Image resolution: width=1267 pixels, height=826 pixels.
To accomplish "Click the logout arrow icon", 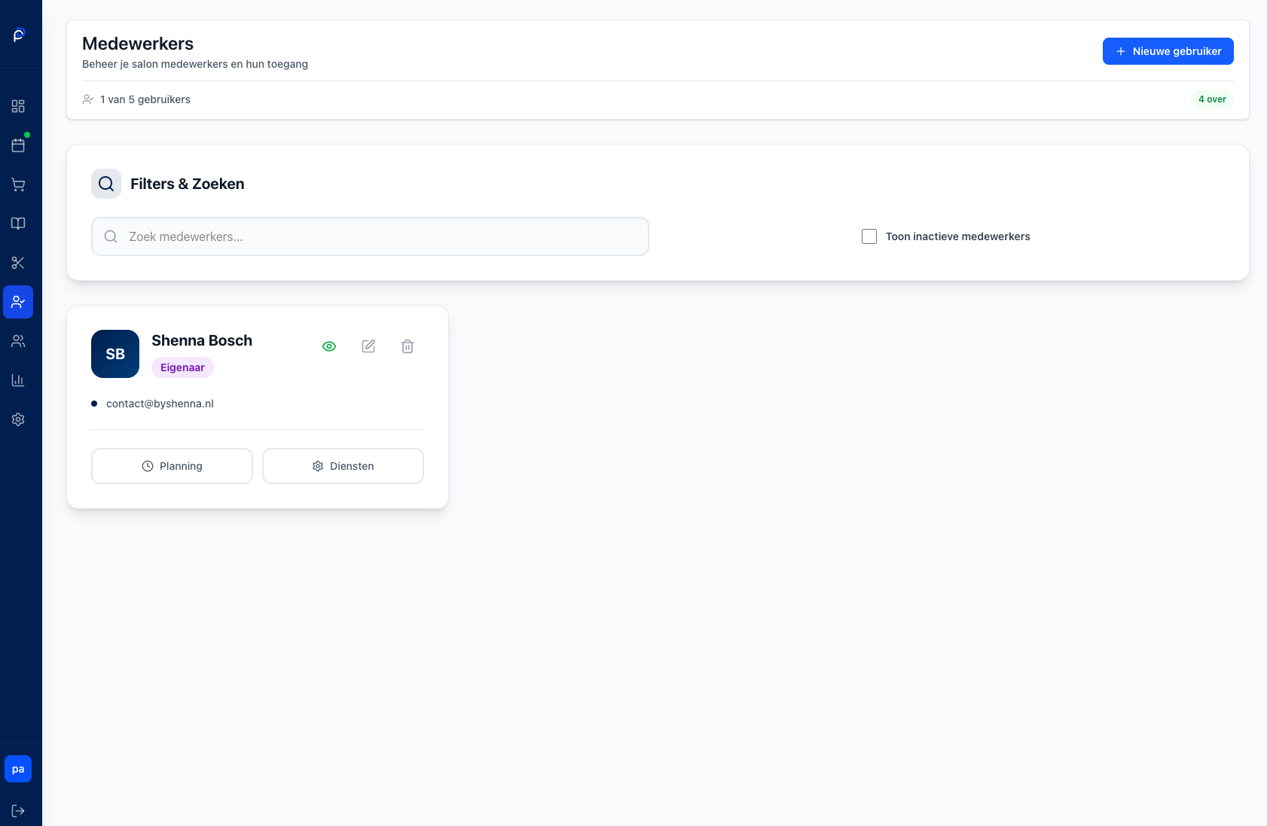I will (18, 811).
